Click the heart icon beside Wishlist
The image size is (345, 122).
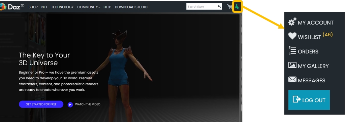pyautogui.click(x=292, y=36)
